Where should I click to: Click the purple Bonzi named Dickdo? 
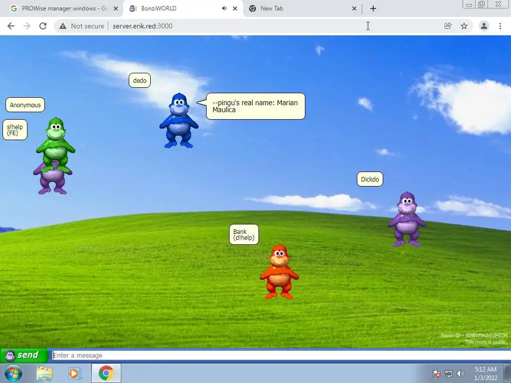[407, 219]
